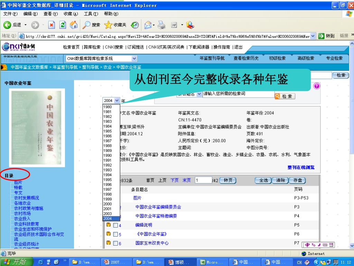Open the 编辑 menu
The height and width of the screenshot is (266, 354).
(30, 14)
